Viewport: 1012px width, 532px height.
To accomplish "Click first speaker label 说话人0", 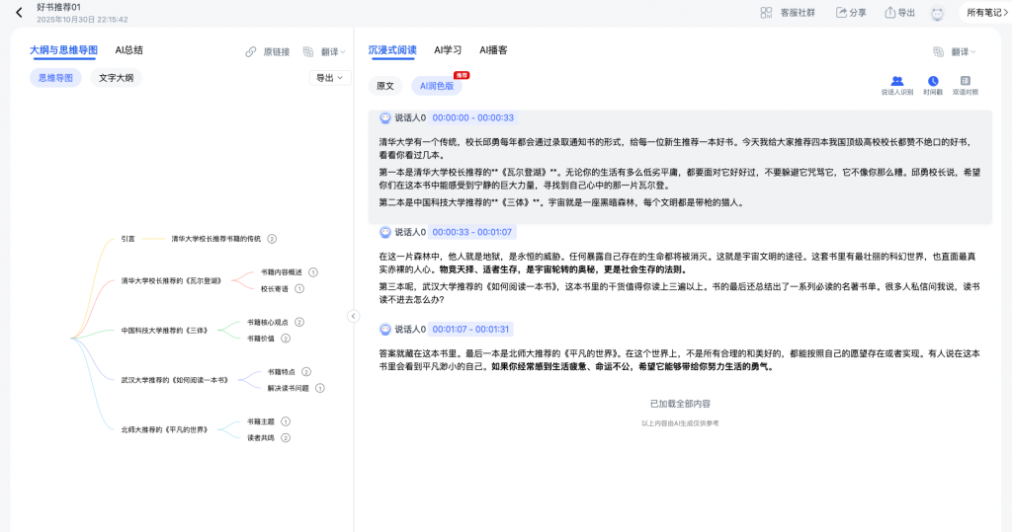I will [410, 118].
